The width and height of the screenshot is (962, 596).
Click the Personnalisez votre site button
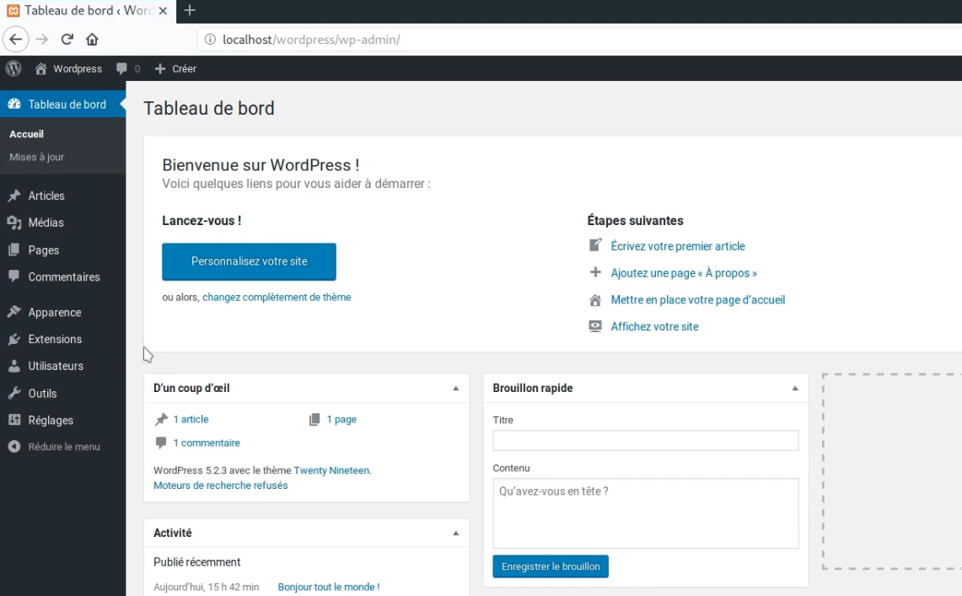click(x=249, y=261)
